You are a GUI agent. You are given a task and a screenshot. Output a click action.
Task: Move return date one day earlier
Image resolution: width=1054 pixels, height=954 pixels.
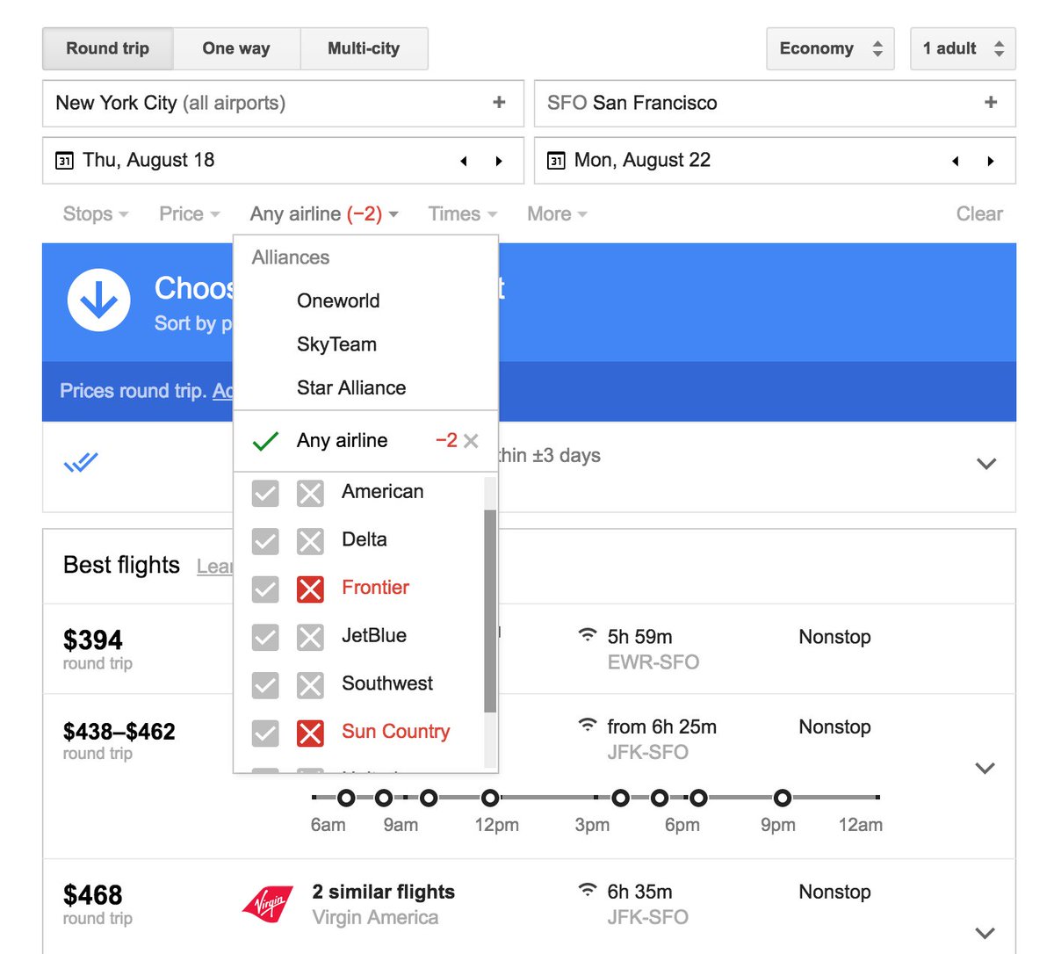pos(956,161)
